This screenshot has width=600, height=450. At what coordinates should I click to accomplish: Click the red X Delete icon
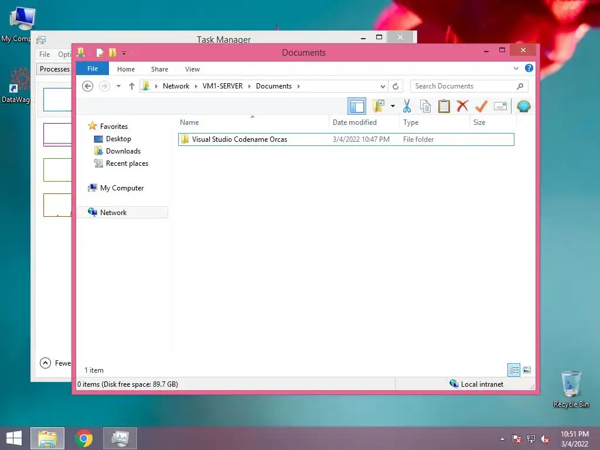click(462, 106)
